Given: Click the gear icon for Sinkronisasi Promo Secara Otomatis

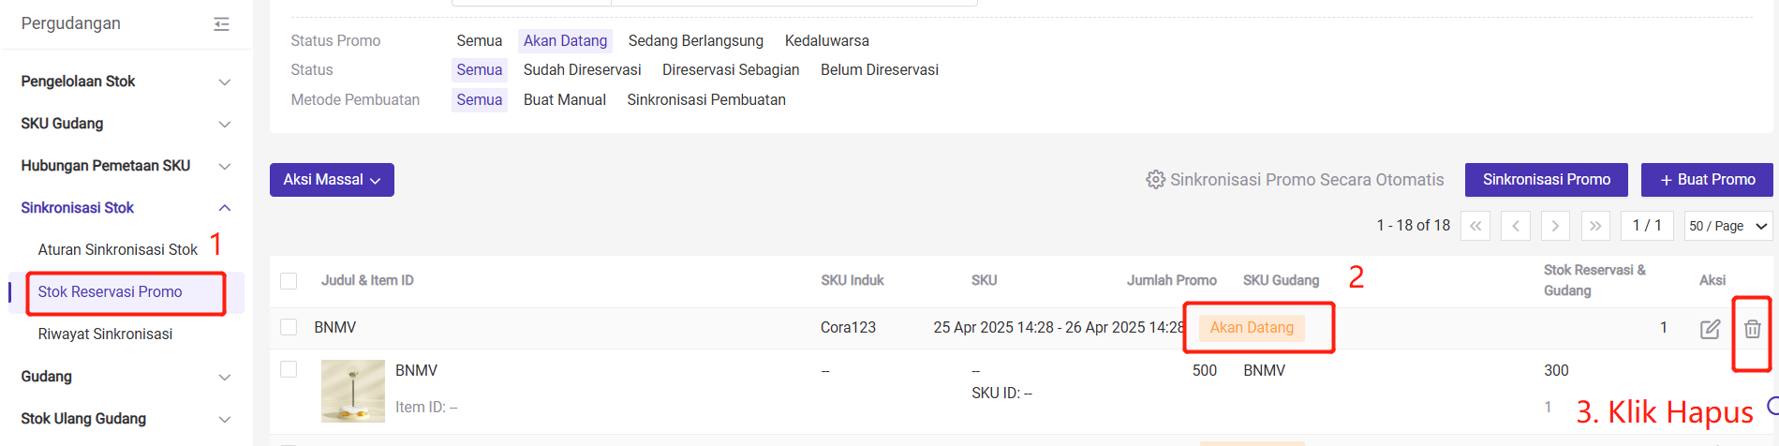Looking at the screenshot, I should pos(1155,179).
